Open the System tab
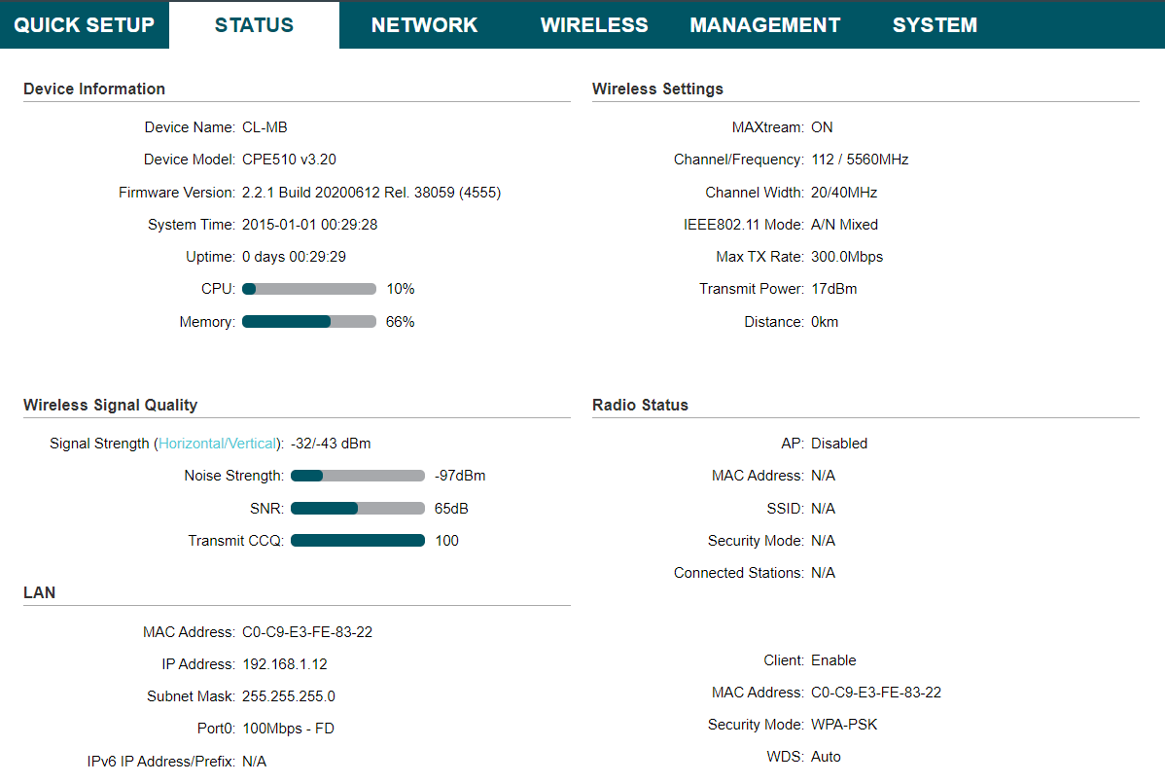This screenshot has height=783, width=1165. point(935,25)
